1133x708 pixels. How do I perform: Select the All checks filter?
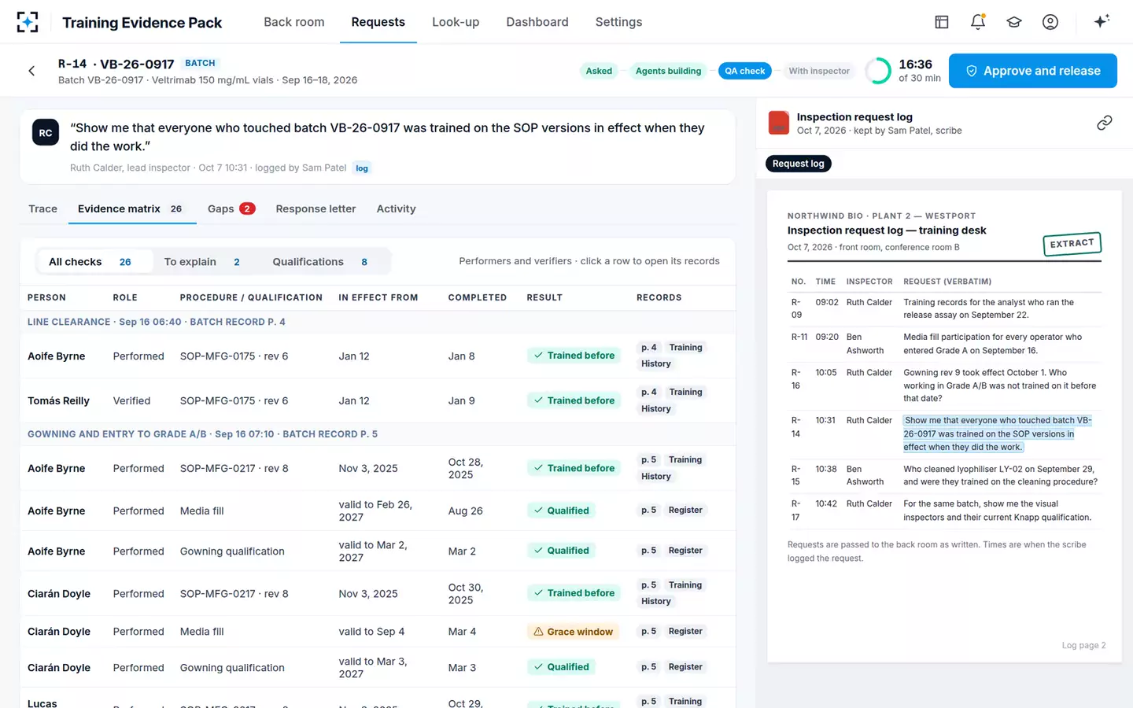[95, 262]
